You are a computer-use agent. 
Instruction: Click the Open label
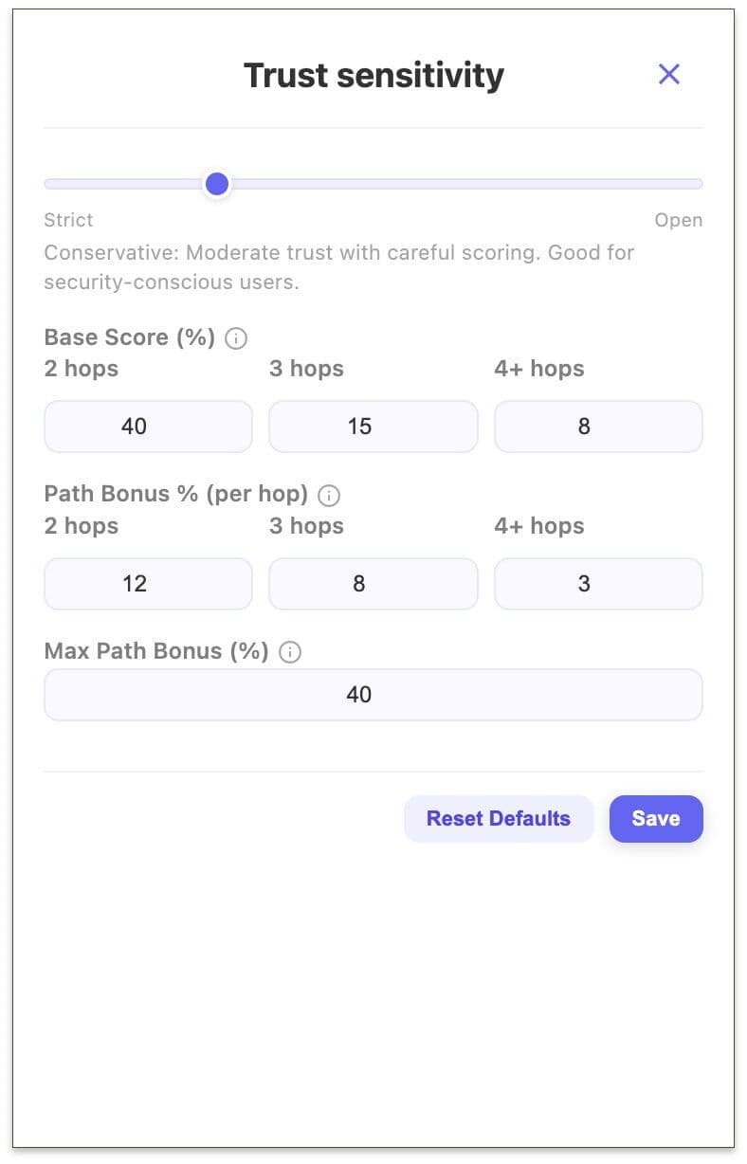[x=679, y=220]
